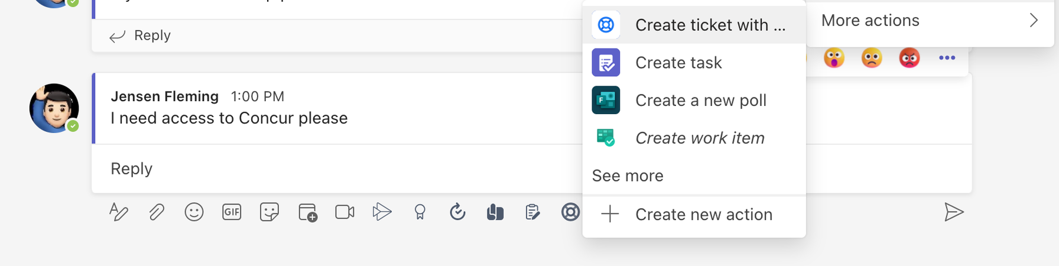This screenshot has height=266, width=1059.
Task: React with the surprised face emoji
Action: click(834, 58)
